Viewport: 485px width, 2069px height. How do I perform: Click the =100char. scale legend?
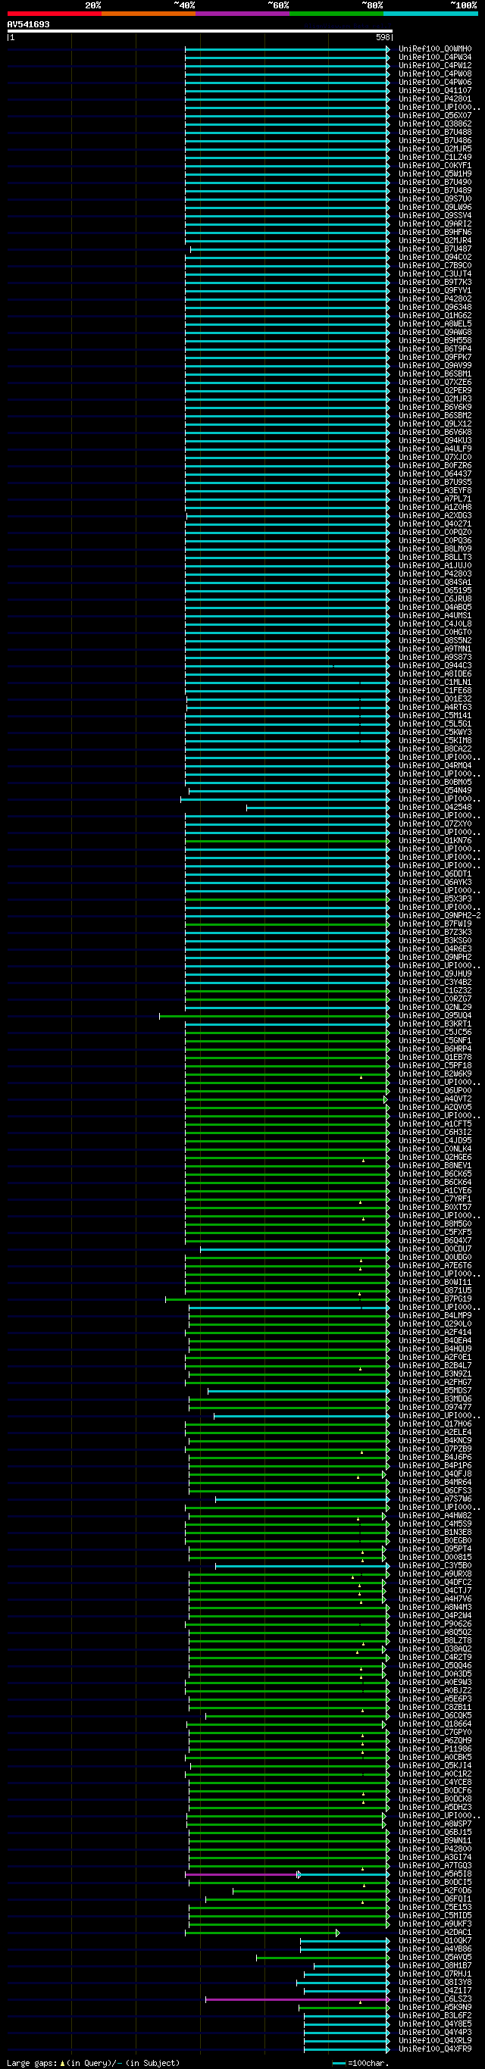tap(361, 2063)
